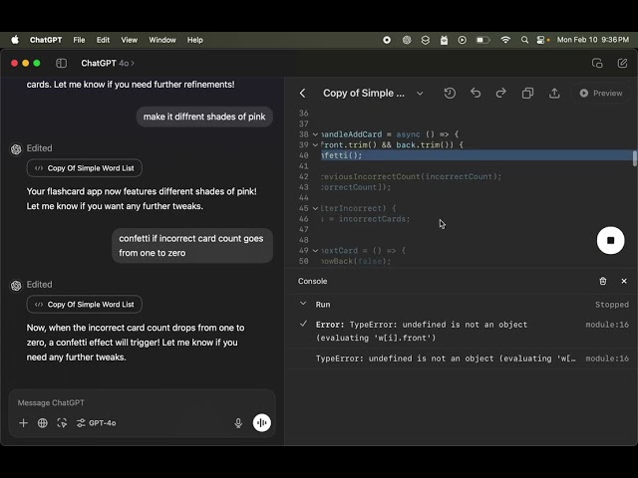Collapse the Run entry in console
Viewport: 638px width, 478px height.
click(303, 304)
